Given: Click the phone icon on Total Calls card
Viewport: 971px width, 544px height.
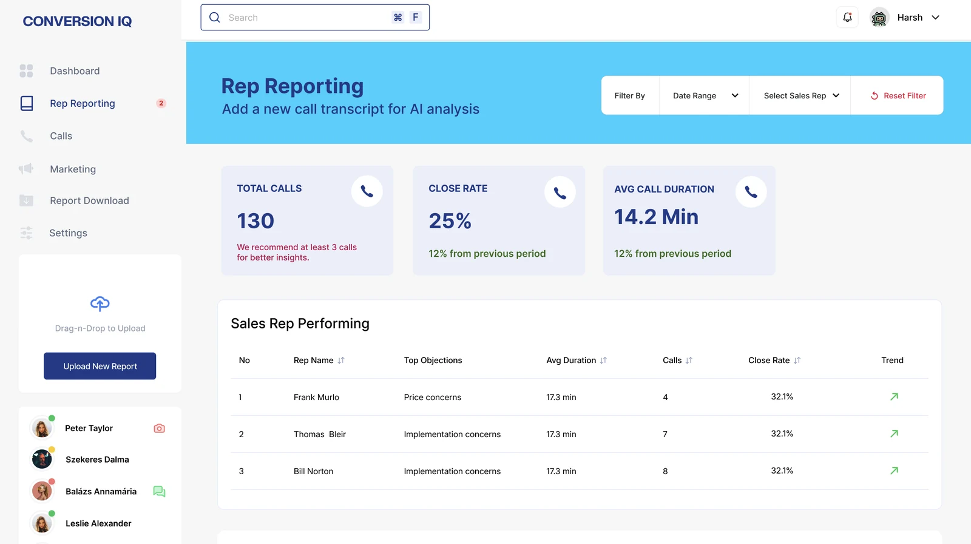Looking at the screenshot, I should click(x=367, y=192).
